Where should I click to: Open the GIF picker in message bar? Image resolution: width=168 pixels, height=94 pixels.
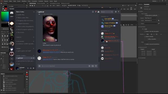click(x=93, y=66)
